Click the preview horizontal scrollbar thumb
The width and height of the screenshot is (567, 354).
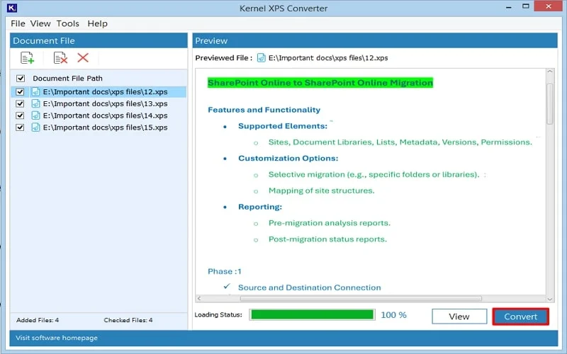click(x=361, y=299)
